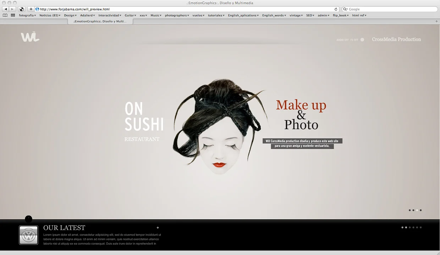Toggle the AUDIO OFF switch
This screenshot has height=255, width=440.
(342, 40)
